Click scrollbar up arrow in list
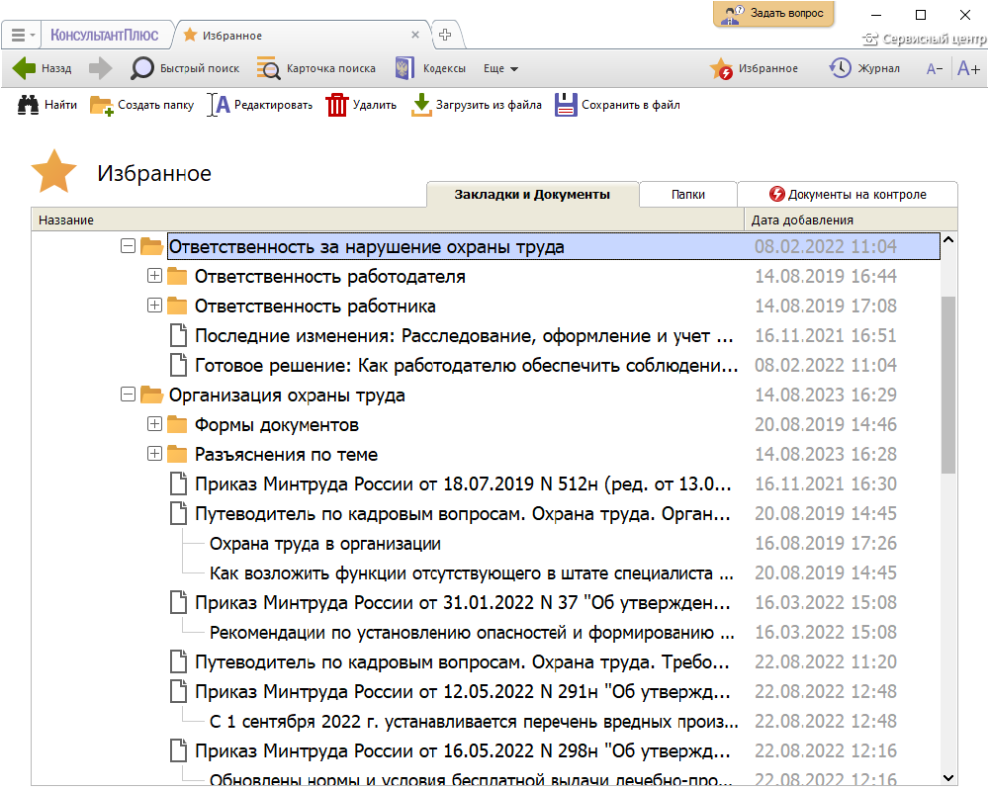989x791 pixels. click(x=948, y=239)
